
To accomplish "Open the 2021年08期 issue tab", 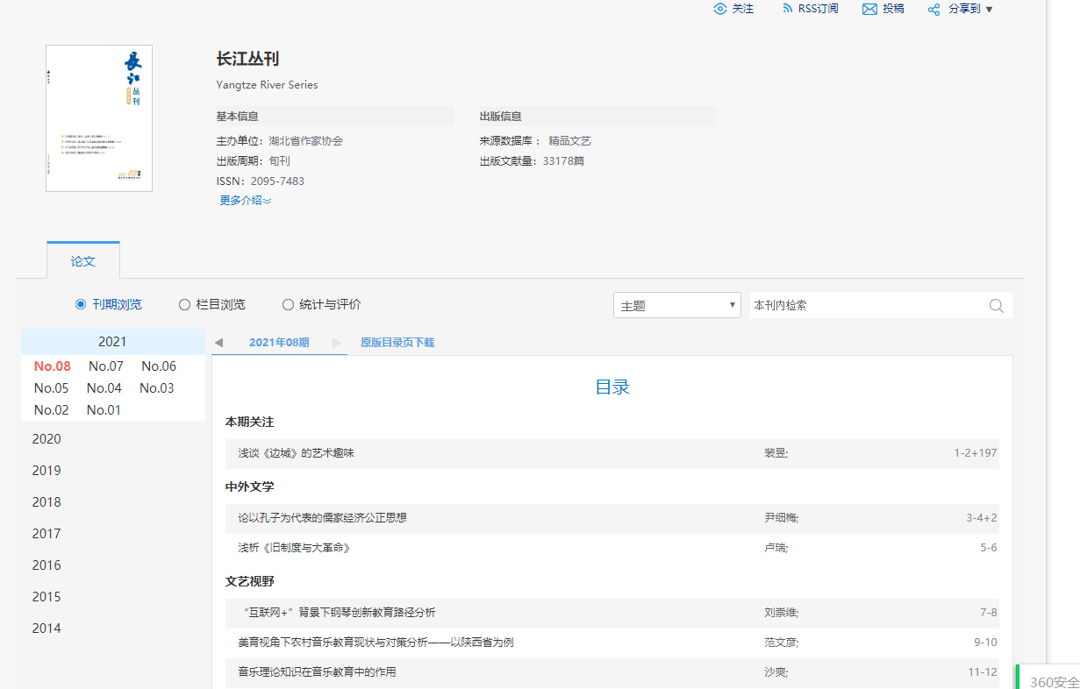I will (x=279, y=343).
